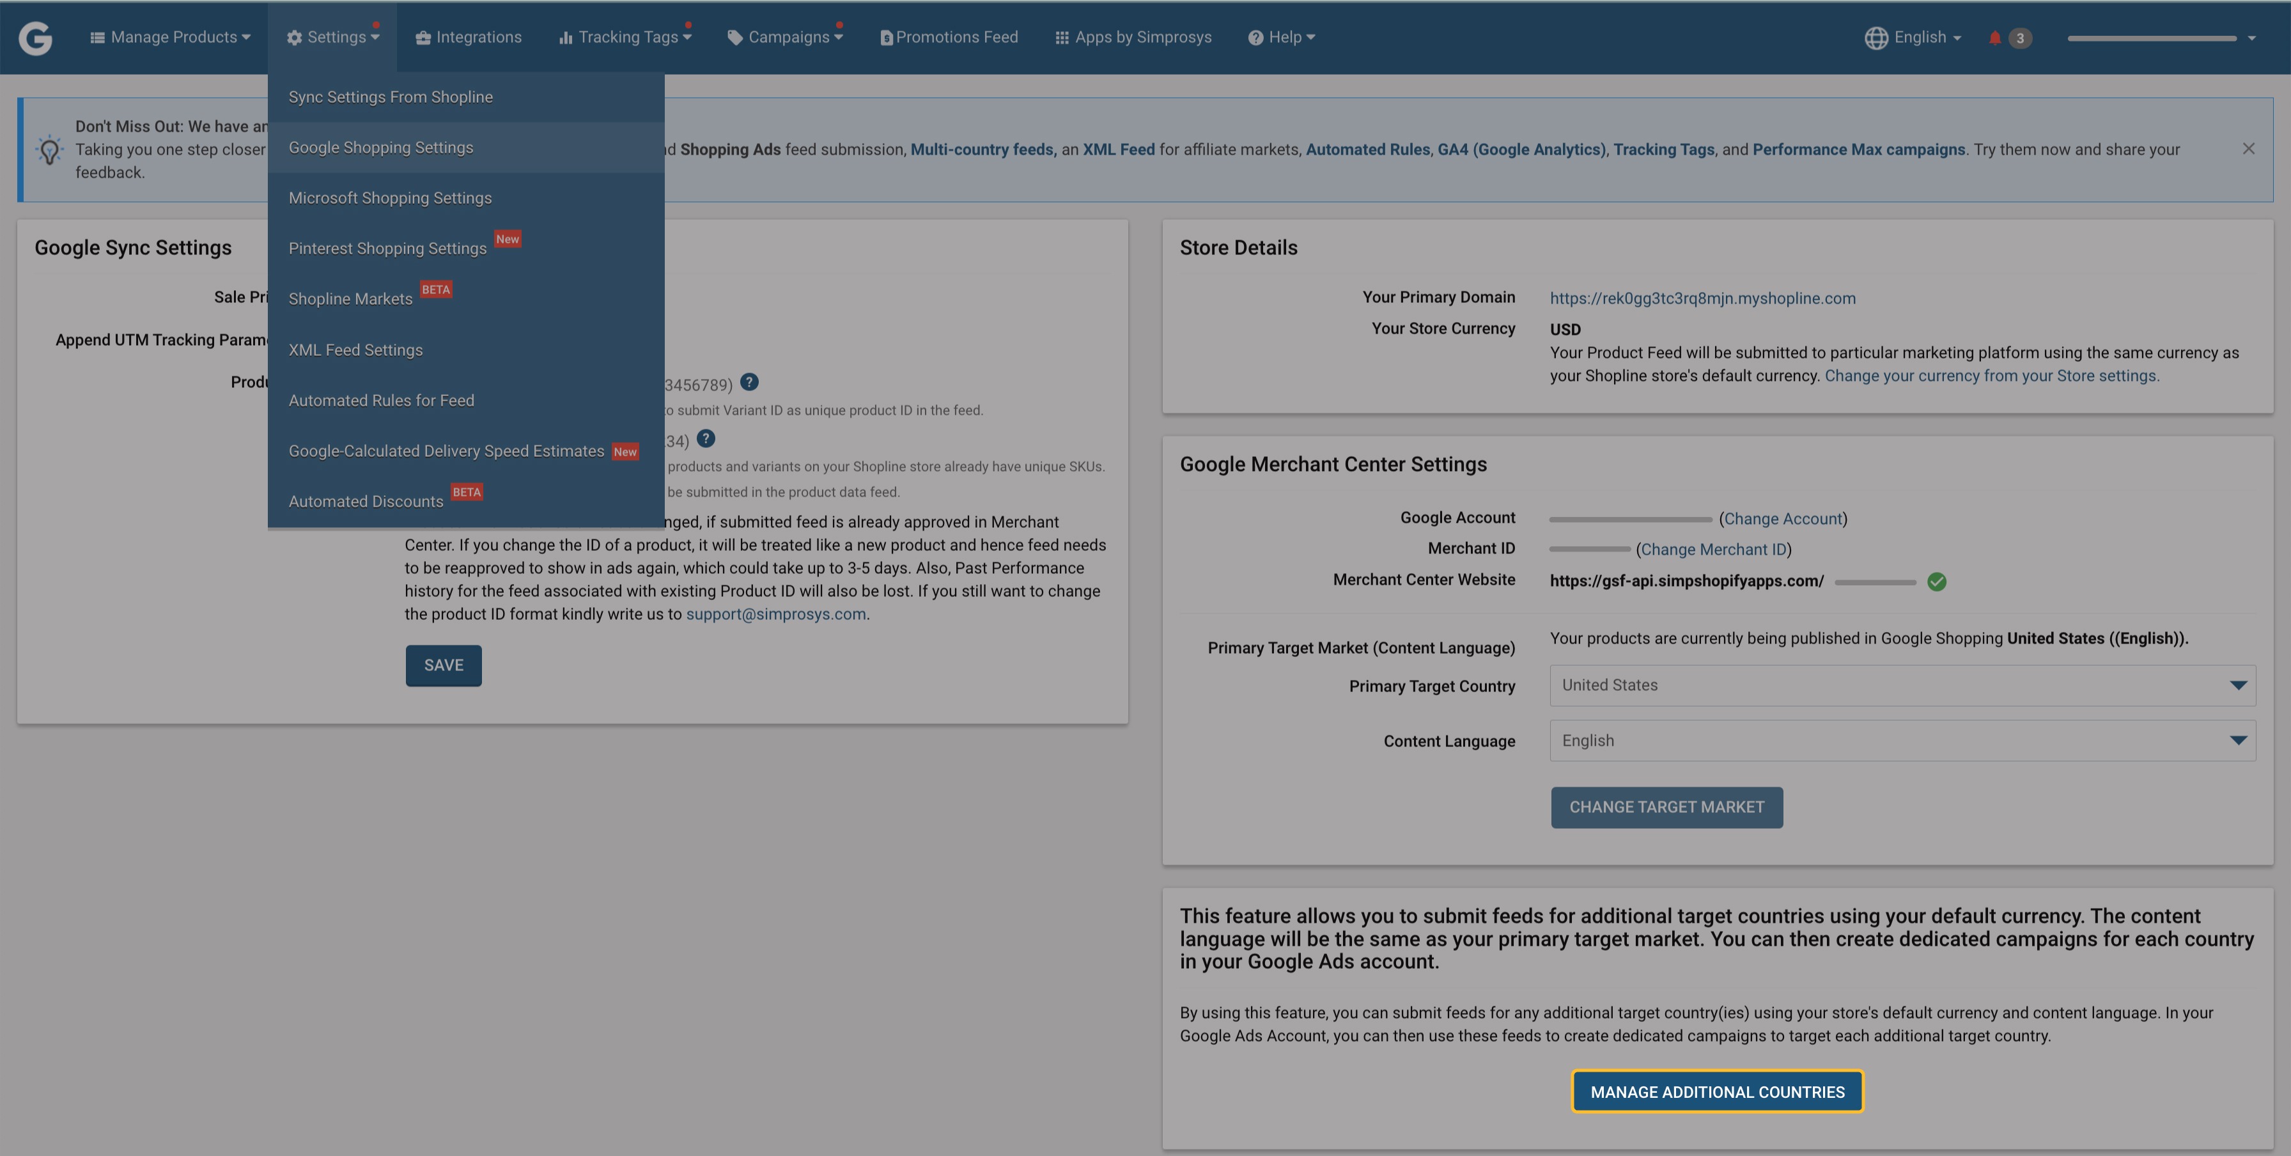This screenshot has width=2291, height=1156.
Task: Click help icon next to 3456789 option
Action: coord(749,382)
